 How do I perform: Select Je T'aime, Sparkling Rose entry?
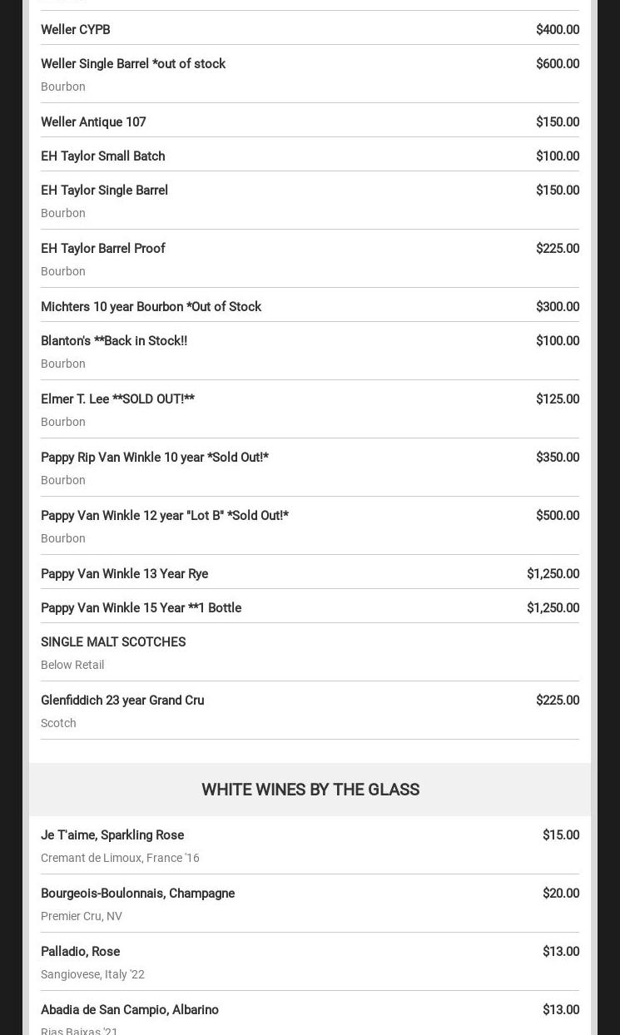point(112,835)
